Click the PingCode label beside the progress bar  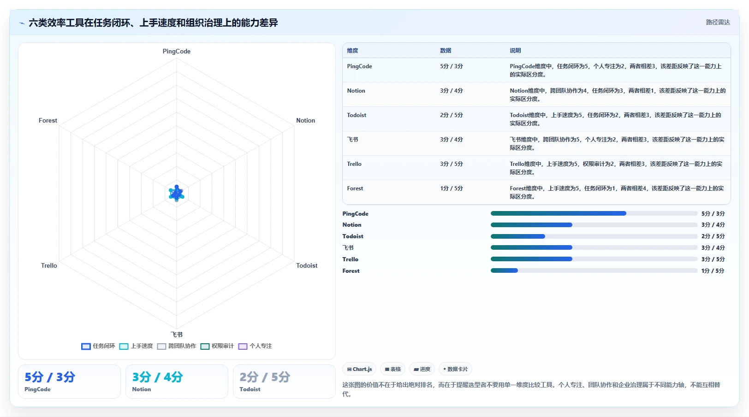coord(355,214)
